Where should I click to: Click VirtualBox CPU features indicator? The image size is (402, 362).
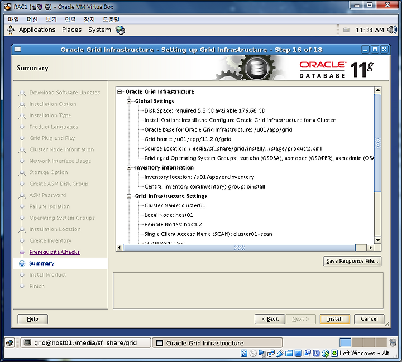(x=316, y=353)
